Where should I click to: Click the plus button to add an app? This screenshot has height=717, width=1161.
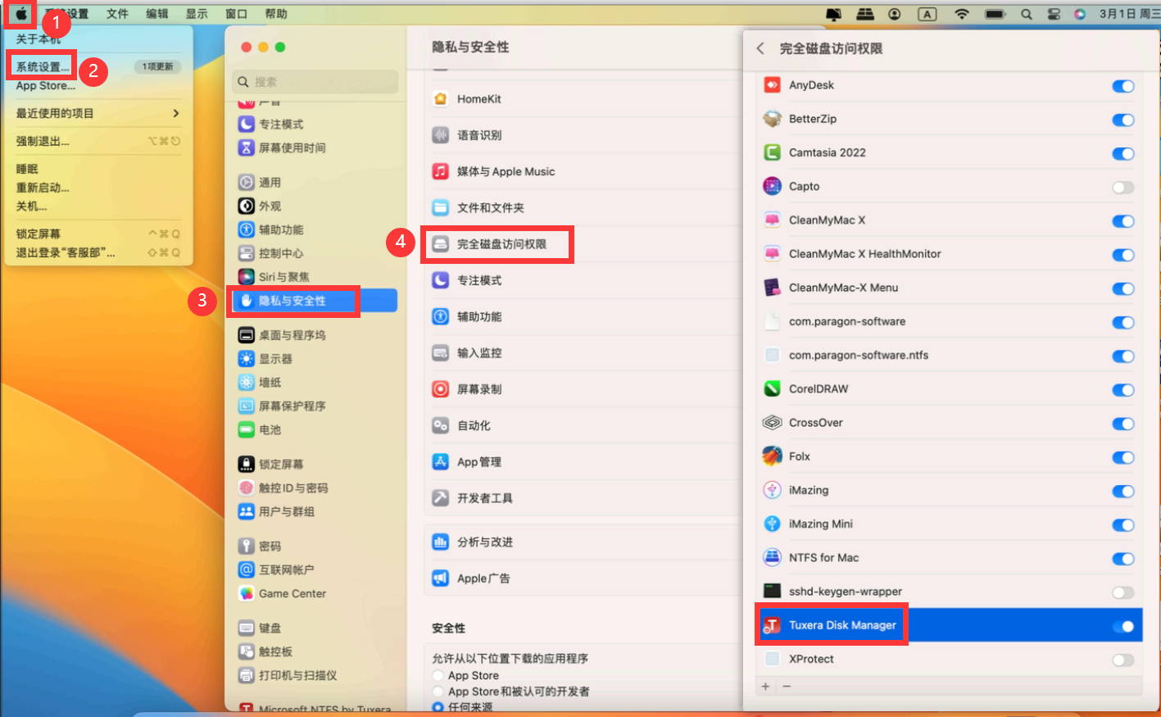[x=765, y=687]
